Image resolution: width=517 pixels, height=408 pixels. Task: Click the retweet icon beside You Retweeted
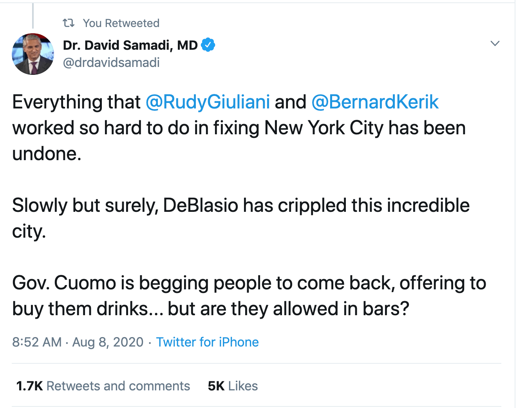(69, 23)
